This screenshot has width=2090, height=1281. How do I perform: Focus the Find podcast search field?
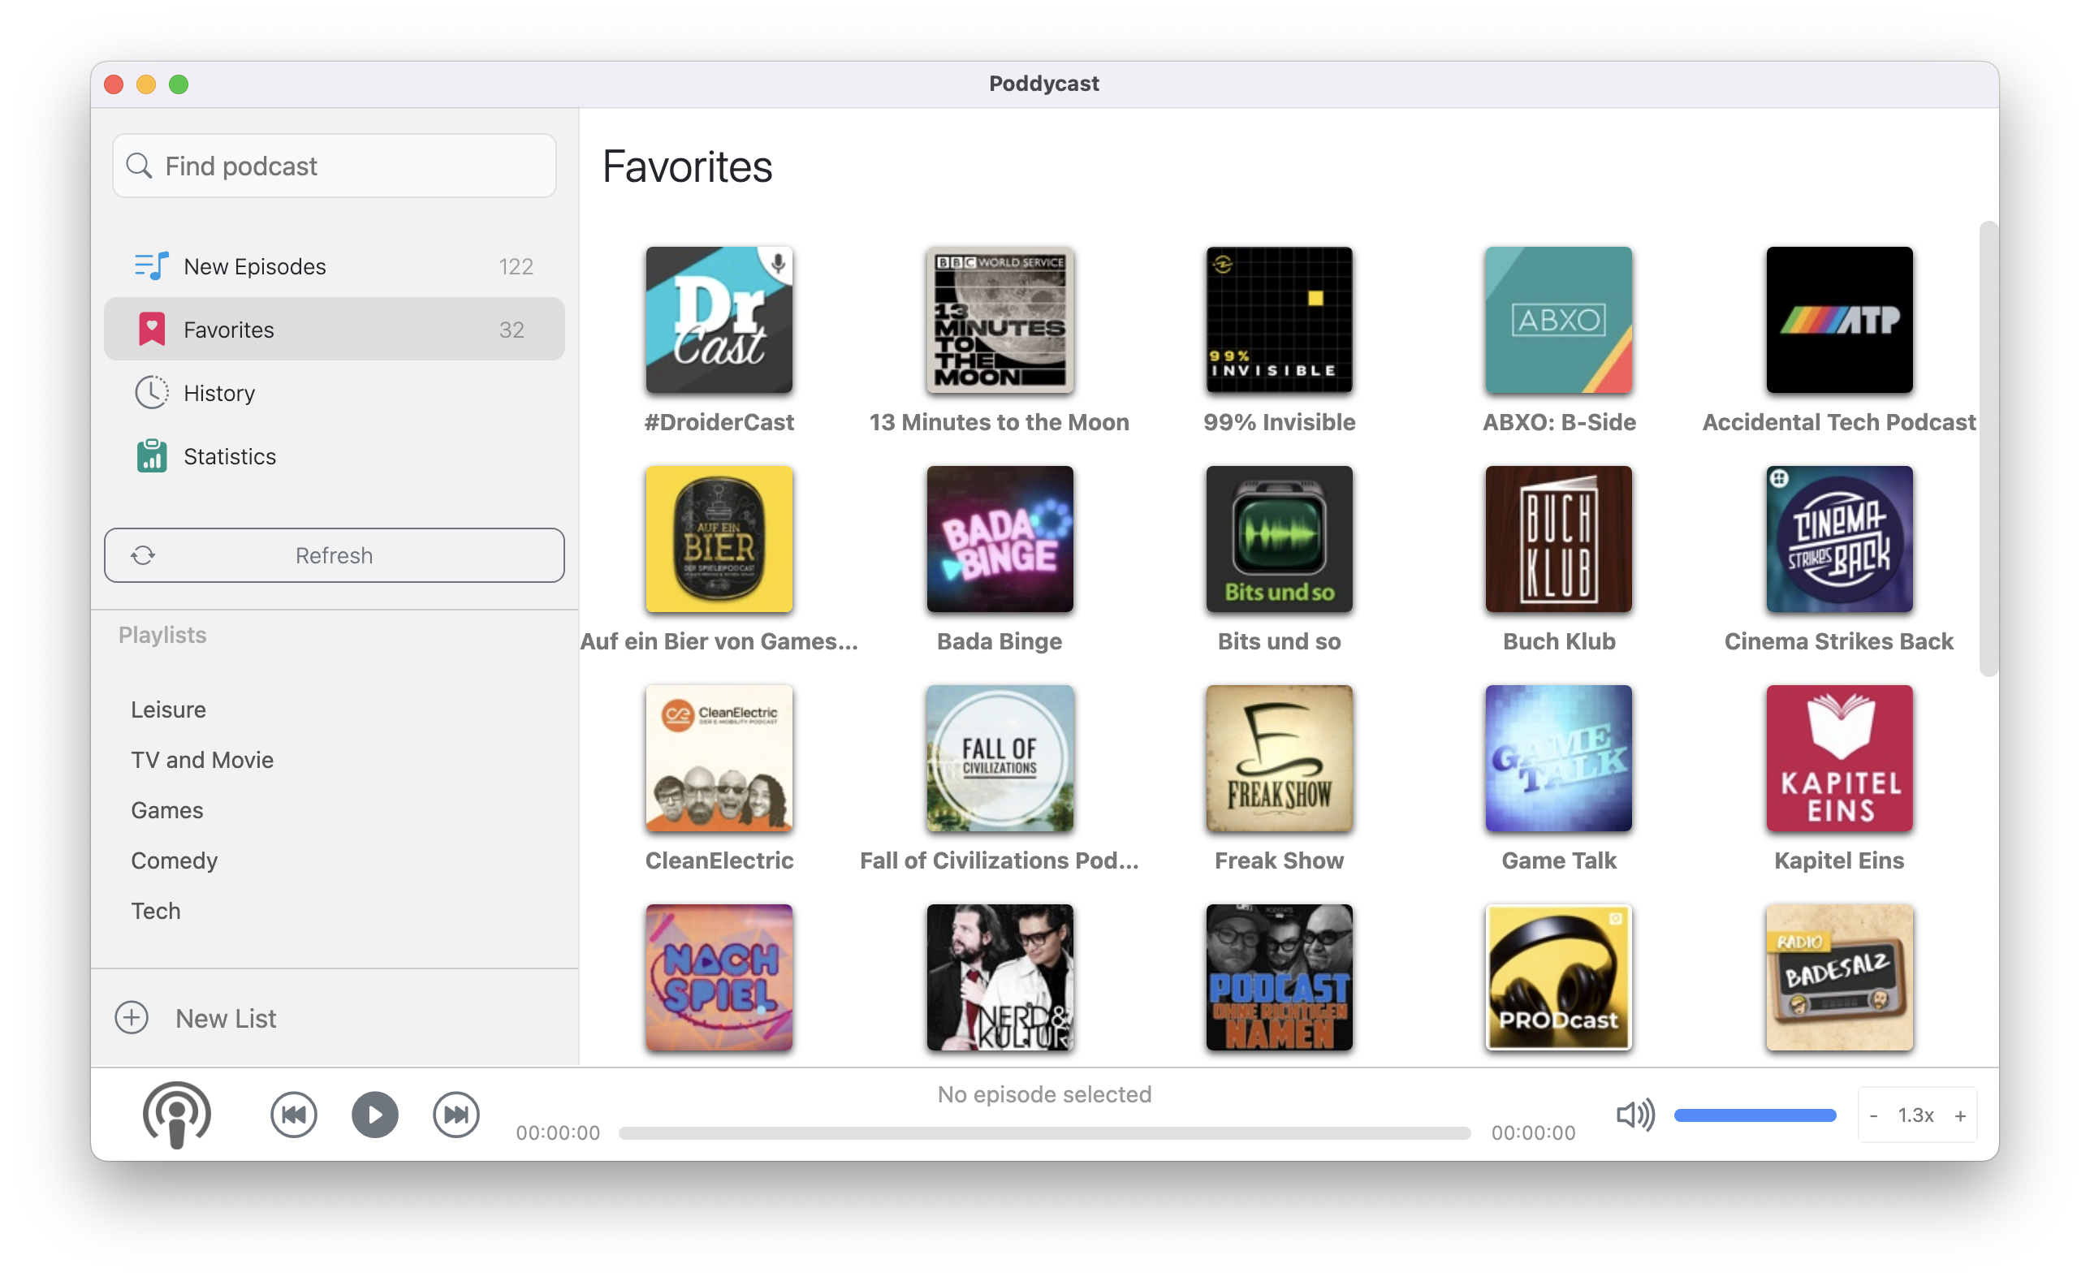[335, 166]
